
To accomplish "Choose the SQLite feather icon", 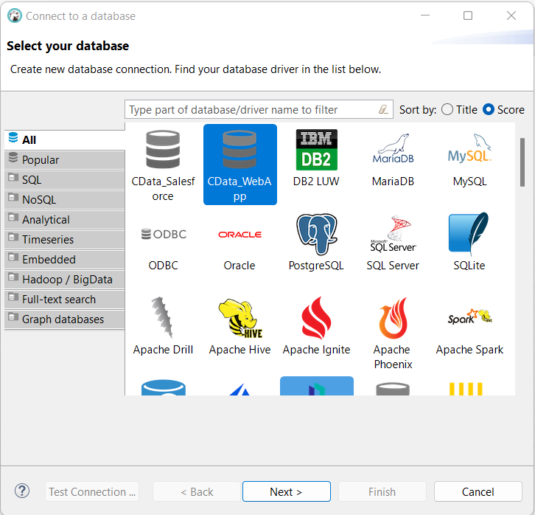I will pyautogui.click(x=469, y=235).
